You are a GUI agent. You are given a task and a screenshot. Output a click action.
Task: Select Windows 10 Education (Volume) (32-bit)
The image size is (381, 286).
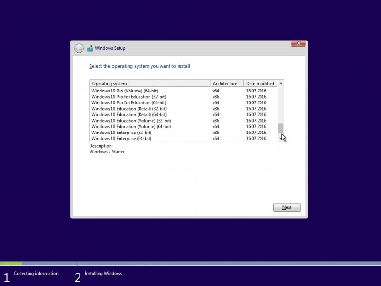point(184,121)
